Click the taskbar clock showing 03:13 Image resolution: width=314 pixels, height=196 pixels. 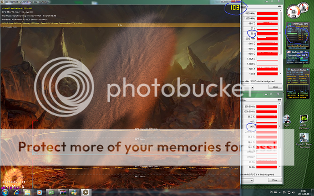tap(304, 191)
